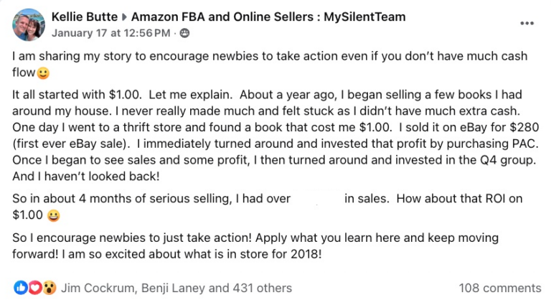Click the grinning emoji after '$1.00'
Screen dimensions: 551x300
53,215
